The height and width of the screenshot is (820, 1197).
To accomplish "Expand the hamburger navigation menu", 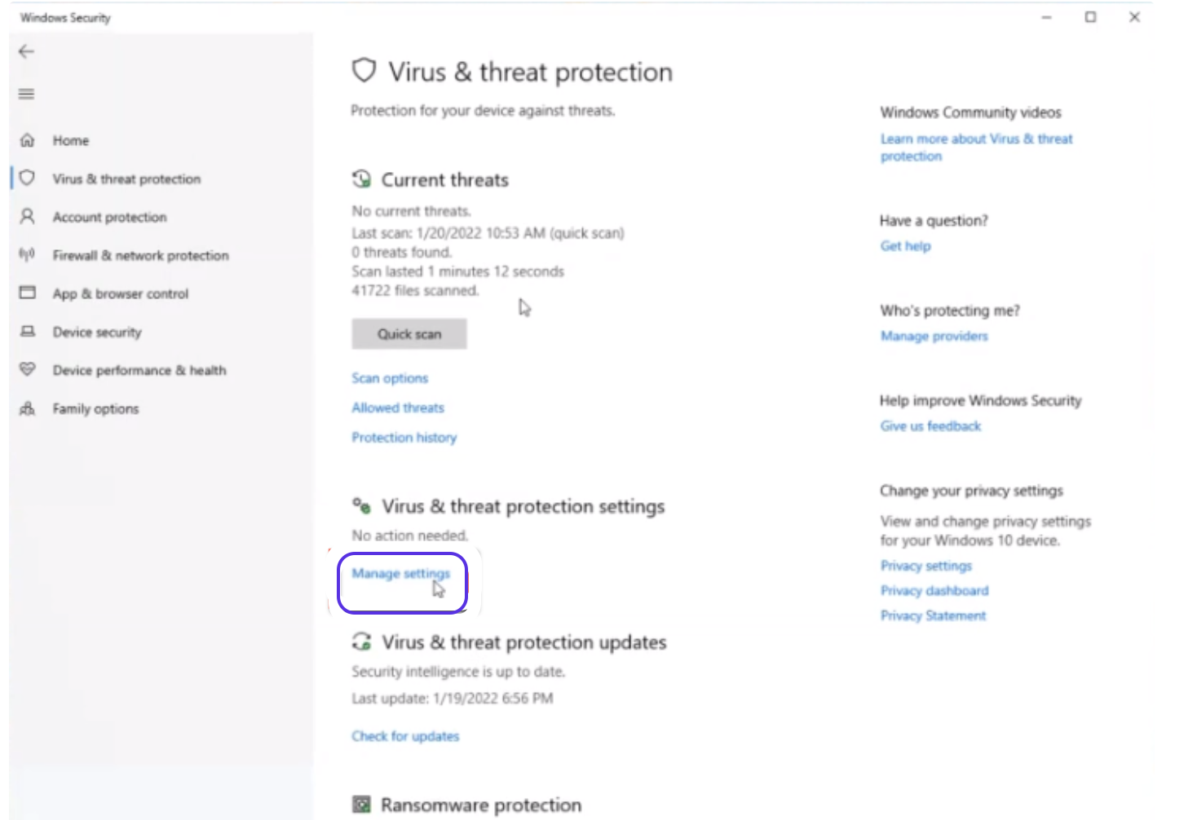I will click(26, 94).
